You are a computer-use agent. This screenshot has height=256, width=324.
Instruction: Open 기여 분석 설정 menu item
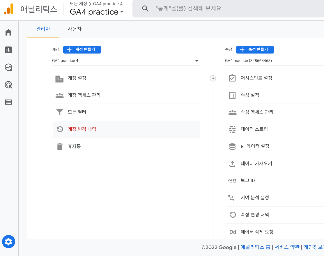point(275,198)
